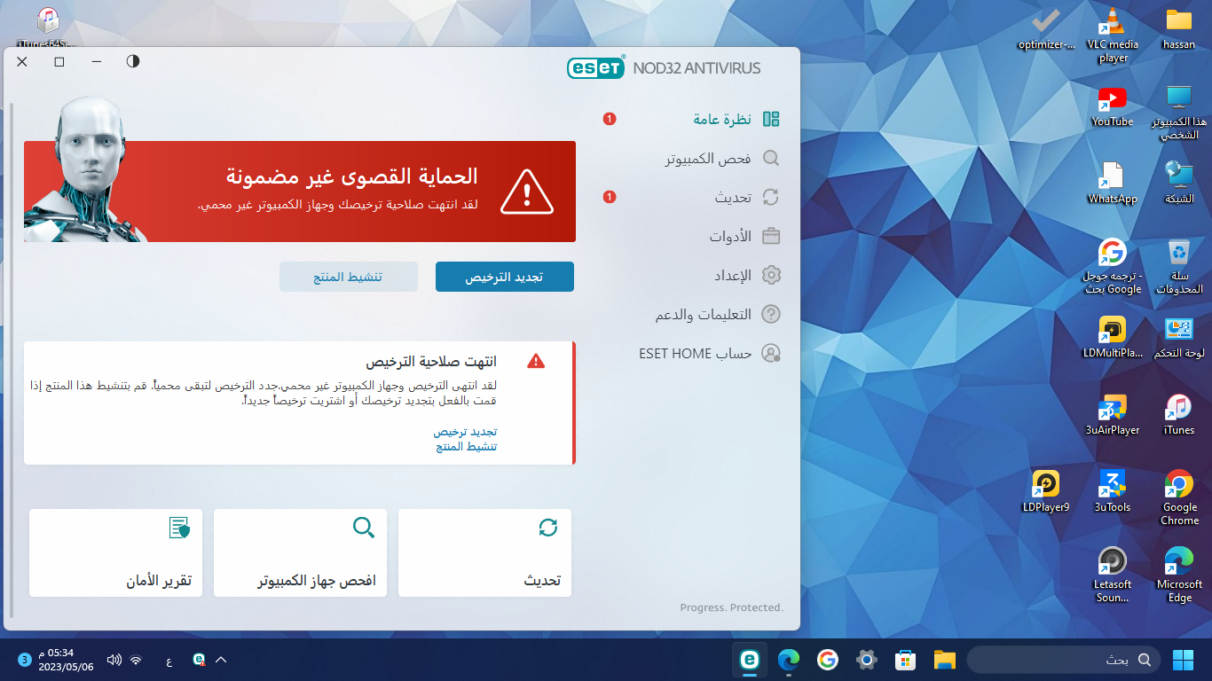Open the Windows Start menu
1212x681 pixels.
(x=1184, y=660)
